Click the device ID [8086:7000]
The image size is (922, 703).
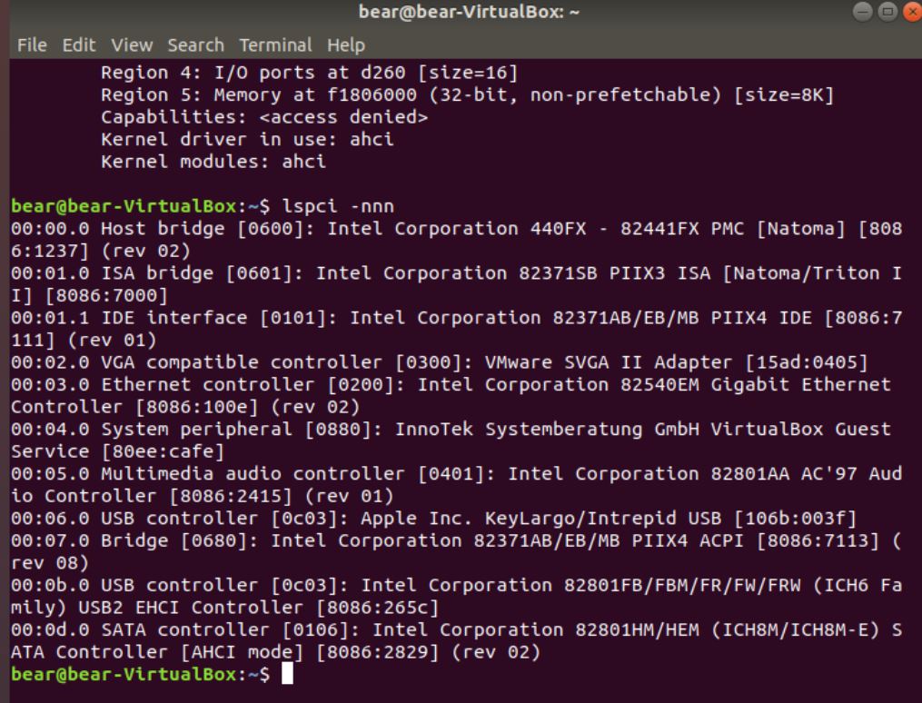tap(106, 295)
